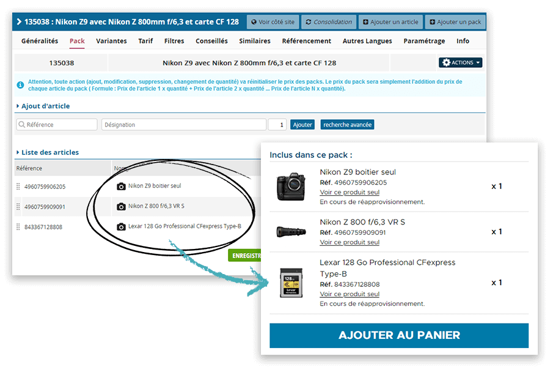
Task: Click the camera icon beside Nikon Z 800 f/6,3 VR S
Action: point(121,207)
